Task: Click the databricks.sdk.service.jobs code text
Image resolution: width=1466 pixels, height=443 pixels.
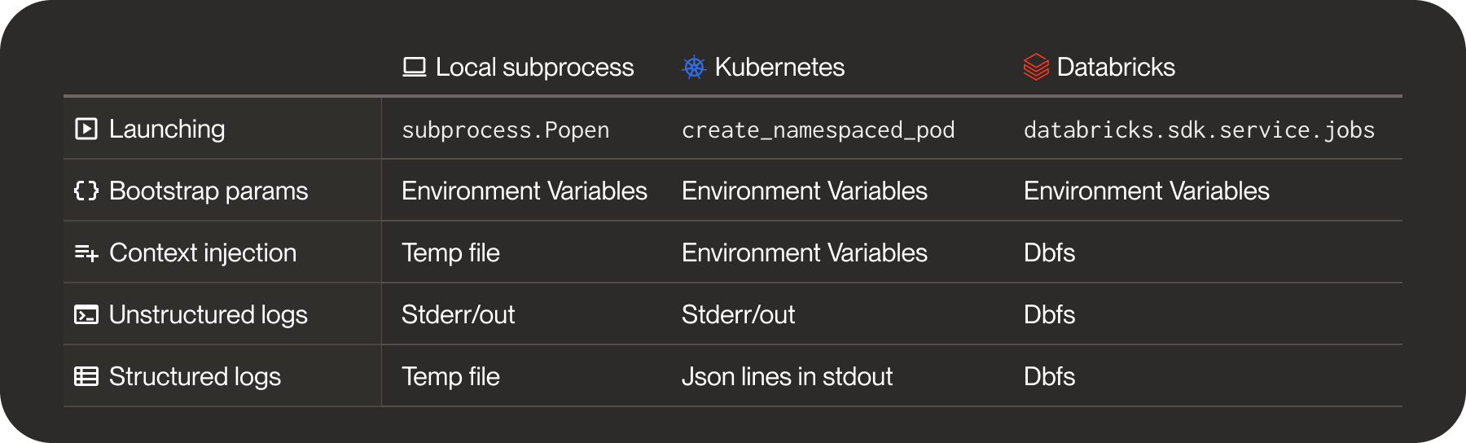Action: pos(1200,130)
